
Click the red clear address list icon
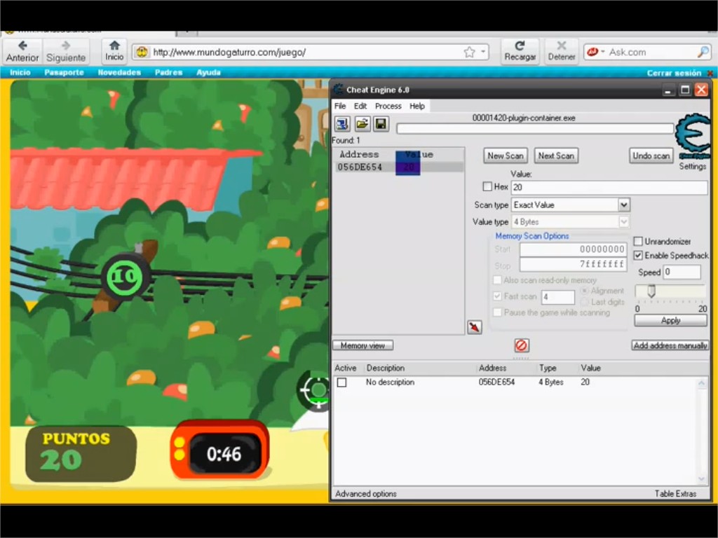(521, 345)
